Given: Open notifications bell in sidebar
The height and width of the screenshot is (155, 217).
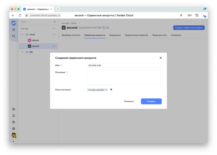Looking at the screenshot, I should coord(14,116).
